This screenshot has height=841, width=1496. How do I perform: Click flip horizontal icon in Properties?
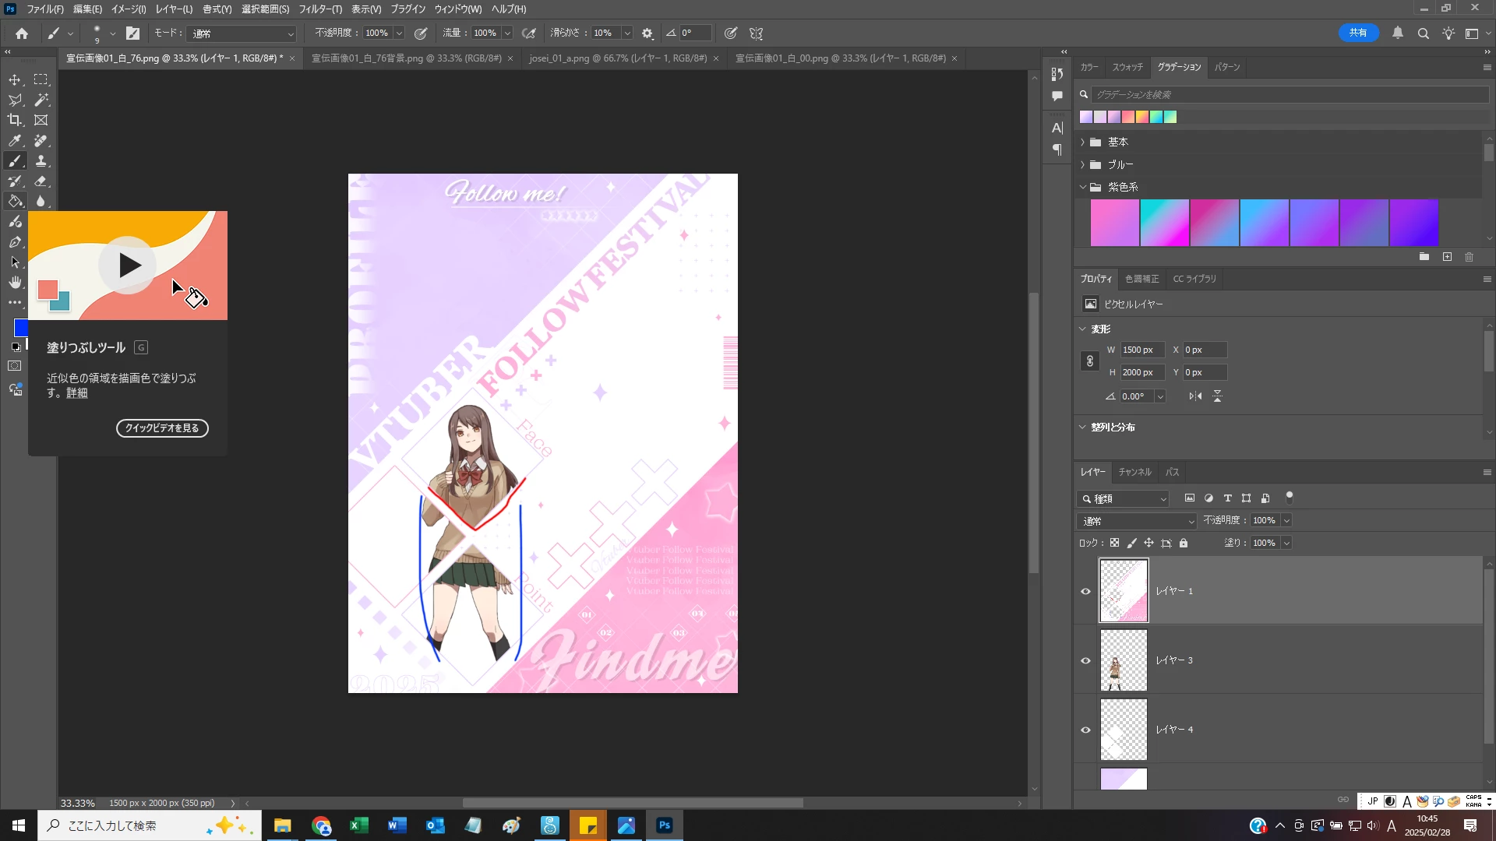(x=1195, y=396)
